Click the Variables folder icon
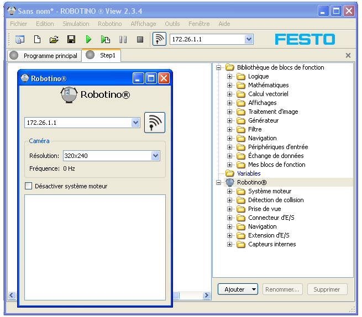The width and height of the screenshot is (362, 317). point(230,173)
